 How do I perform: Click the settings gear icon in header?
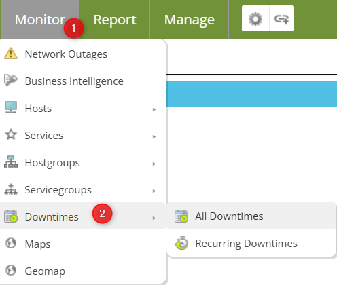click(x=255, y=18)
